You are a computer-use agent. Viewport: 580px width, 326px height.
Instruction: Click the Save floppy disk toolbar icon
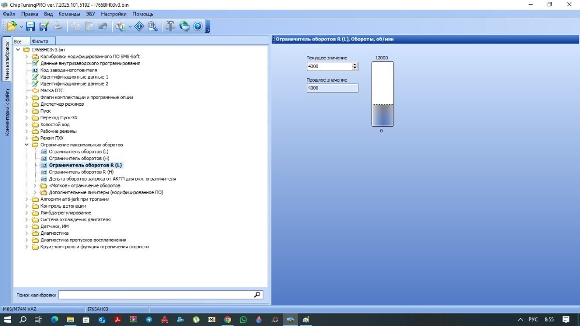click(30, 26)
